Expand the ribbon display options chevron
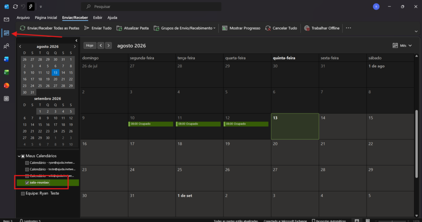This screenshot has height=222, width=422. [416, 31]
